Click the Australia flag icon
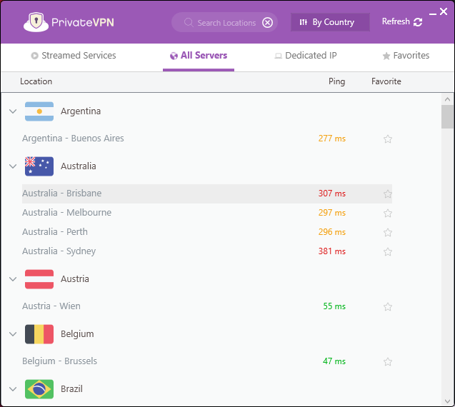The height and width of the screenshot is (407, 455). [39, 166]
